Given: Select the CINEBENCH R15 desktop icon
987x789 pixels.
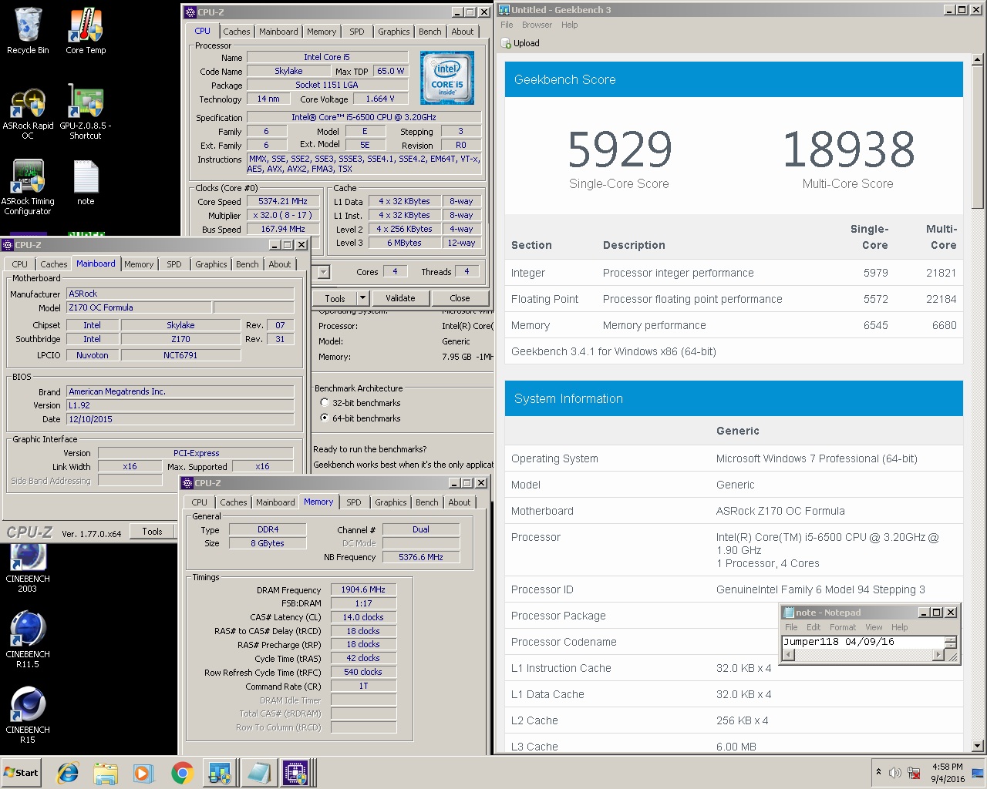Looking at the screenshot, I should [28, 715].
